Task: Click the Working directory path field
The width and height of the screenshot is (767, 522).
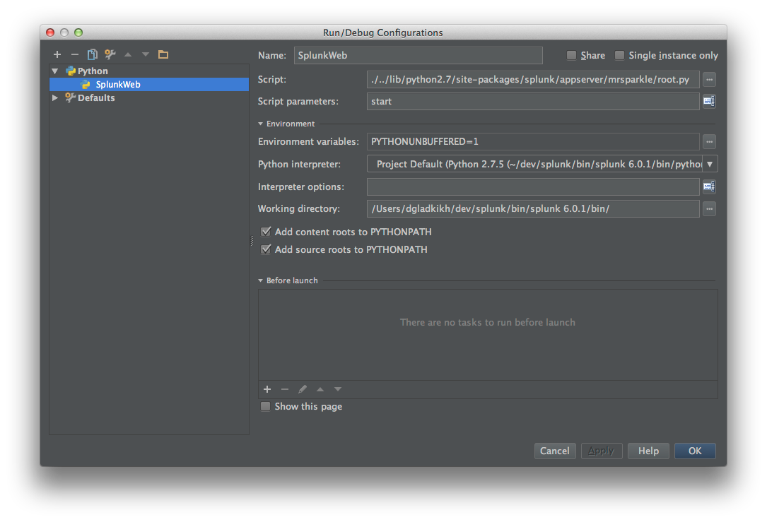Action: point(533,208)
